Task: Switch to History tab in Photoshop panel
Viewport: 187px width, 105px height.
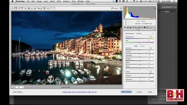Action: 167,12
